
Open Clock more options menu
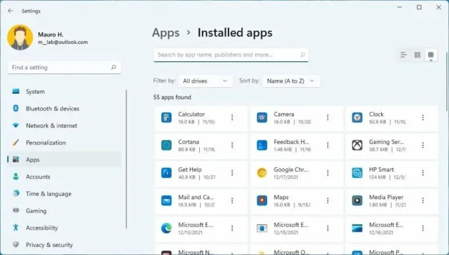pyautogui.click(x=423, y=118)
